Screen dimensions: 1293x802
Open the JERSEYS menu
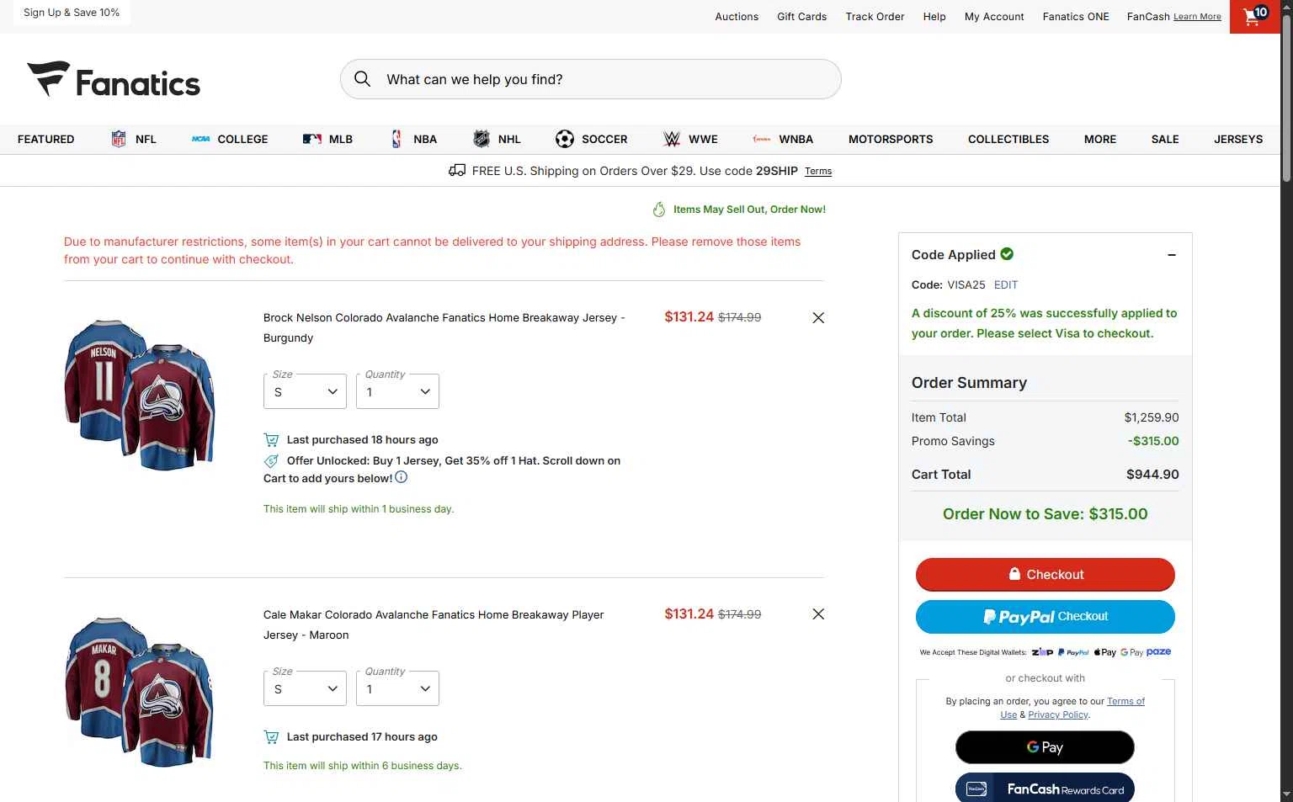(x=1238, y=139)
